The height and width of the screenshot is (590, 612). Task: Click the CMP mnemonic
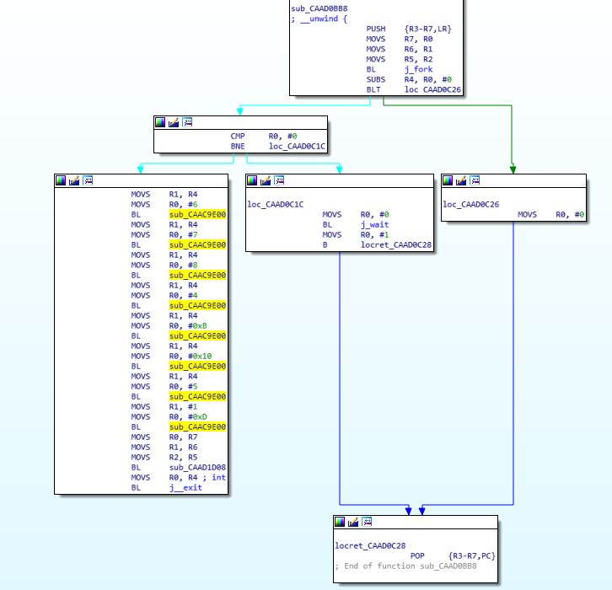click(x=238, y=137)
